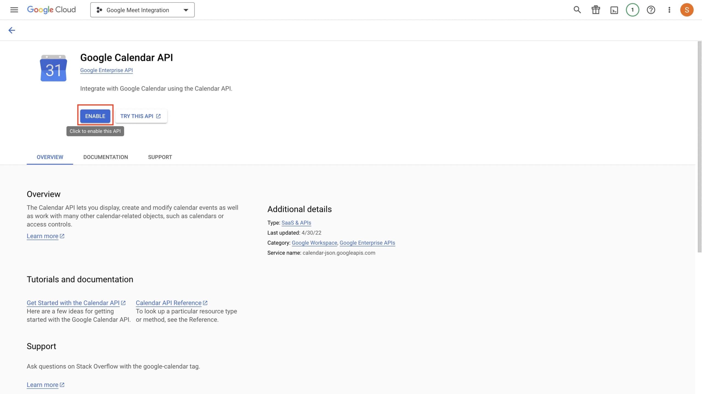This screenshot has width=702, height=394.
Task: Click the project selector dropdown arrow
Action: point(186,10)
